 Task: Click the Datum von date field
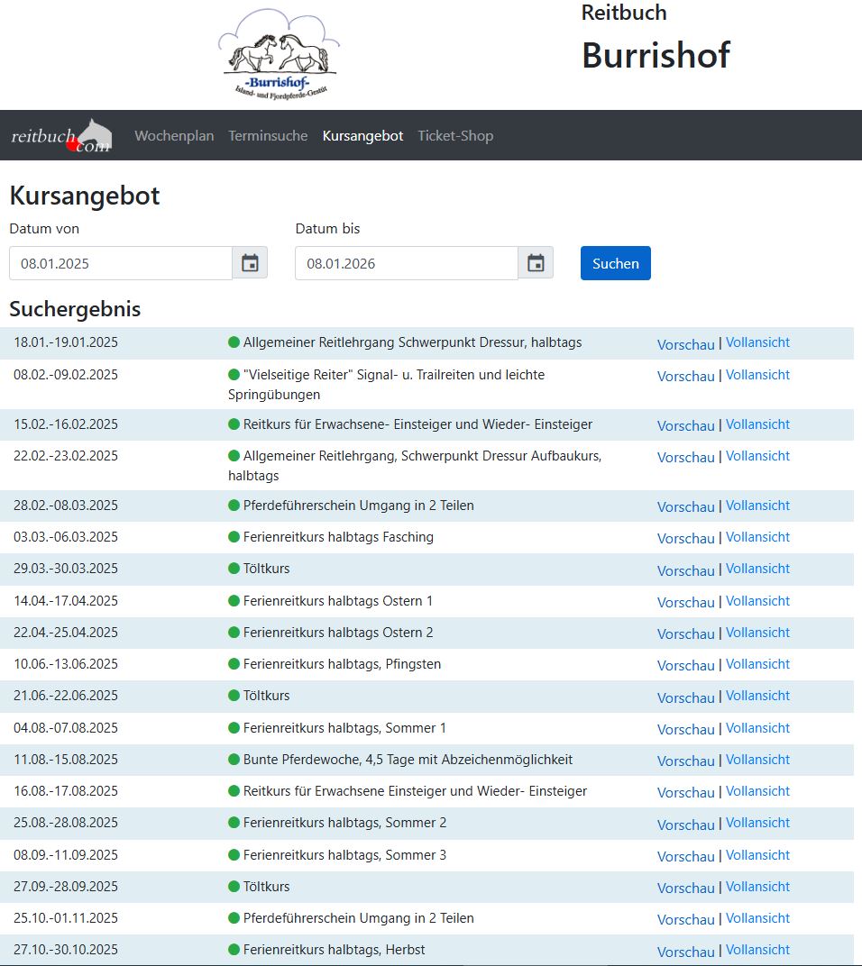tap(121, 263)
